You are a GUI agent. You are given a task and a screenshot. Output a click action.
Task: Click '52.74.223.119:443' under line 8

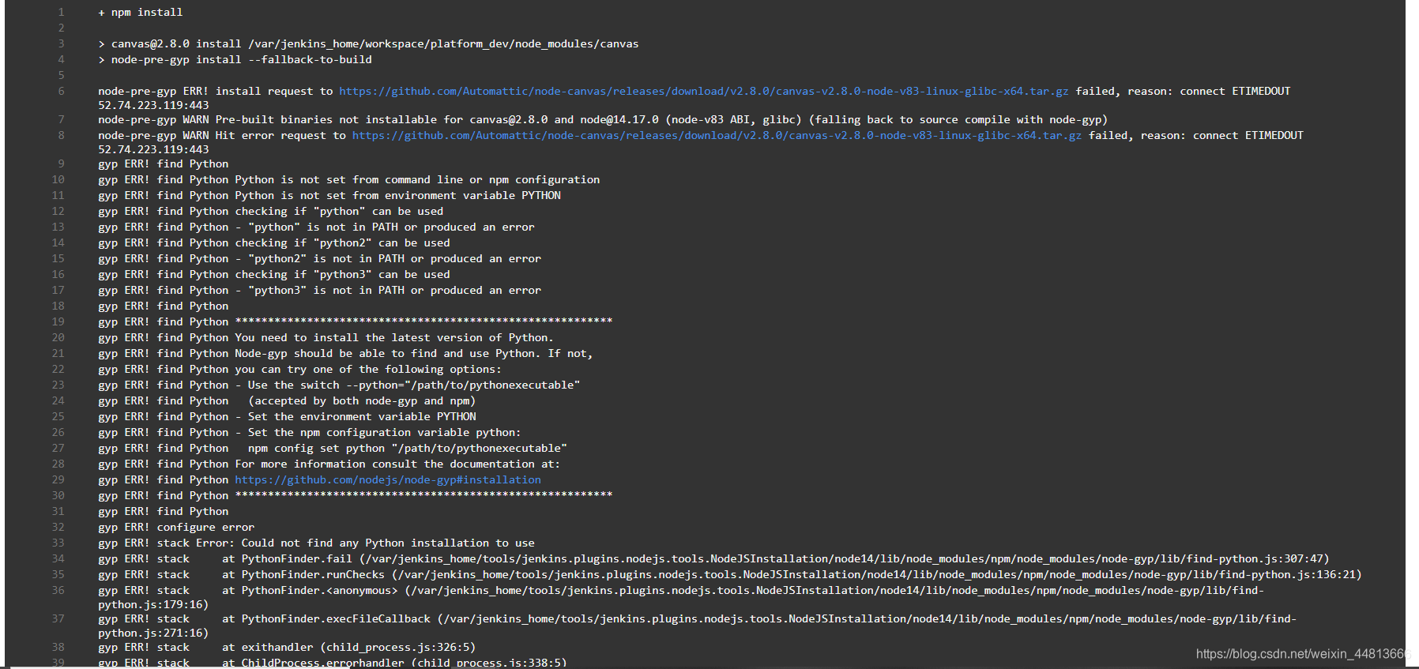154,149
